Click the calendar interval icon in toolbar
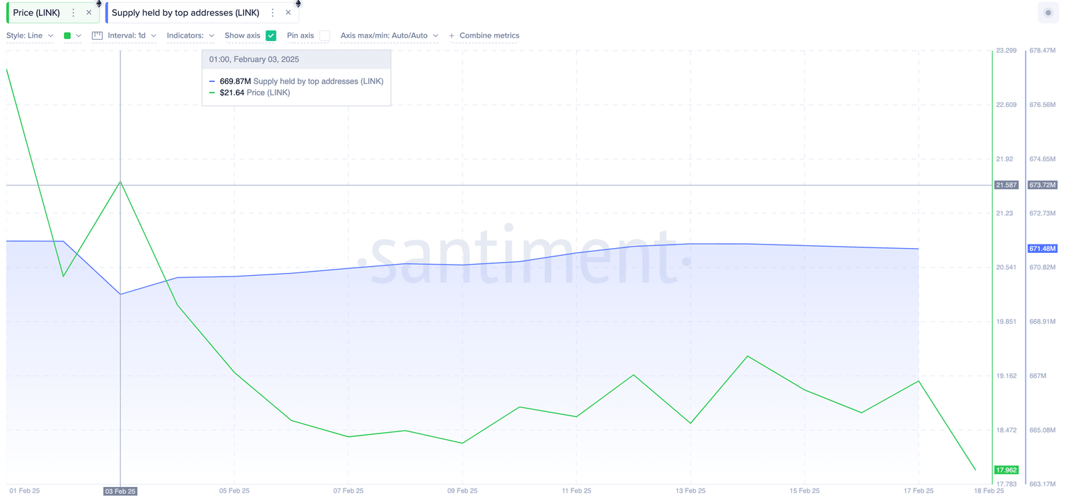The image size is (1068, 503). pos(97,35)
